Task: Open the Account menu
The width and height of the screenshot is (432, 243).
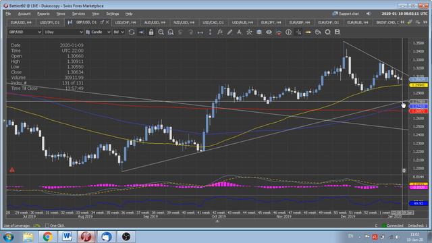Action: click(x=24, y=13)
